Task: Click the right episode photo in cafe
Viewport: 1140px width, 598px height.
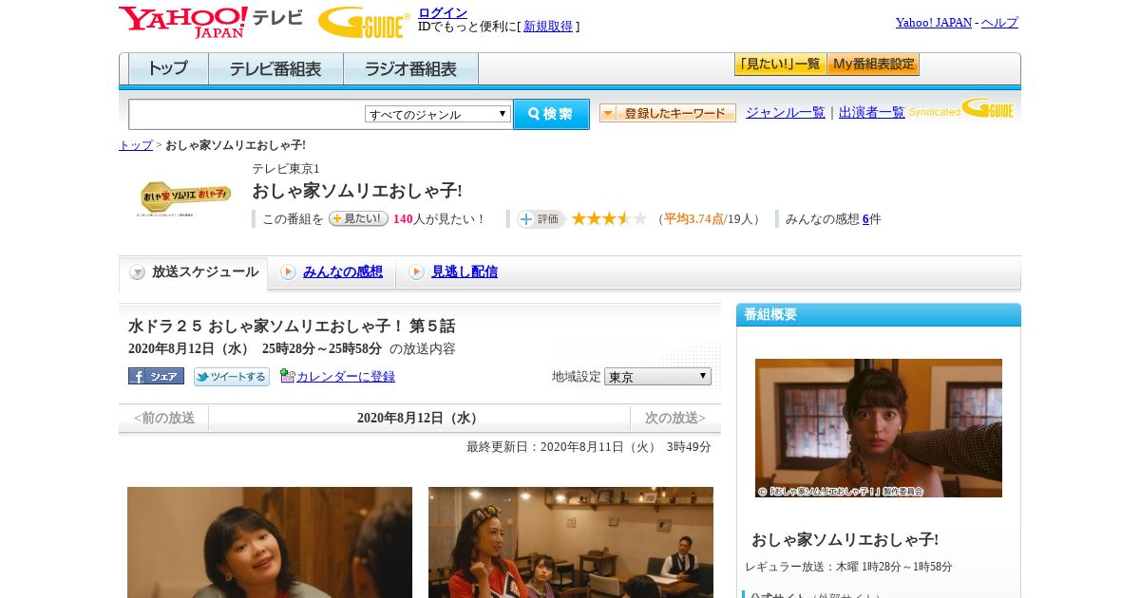Action: (x=571, y=542)
